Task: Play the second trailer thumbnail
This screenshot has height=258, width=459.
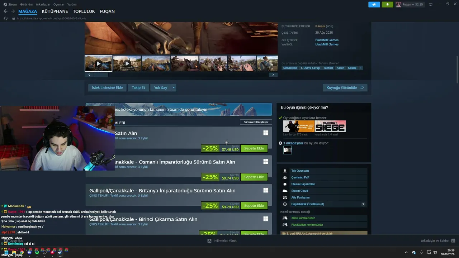Action: pyautogui.click(x=127, y=63)
